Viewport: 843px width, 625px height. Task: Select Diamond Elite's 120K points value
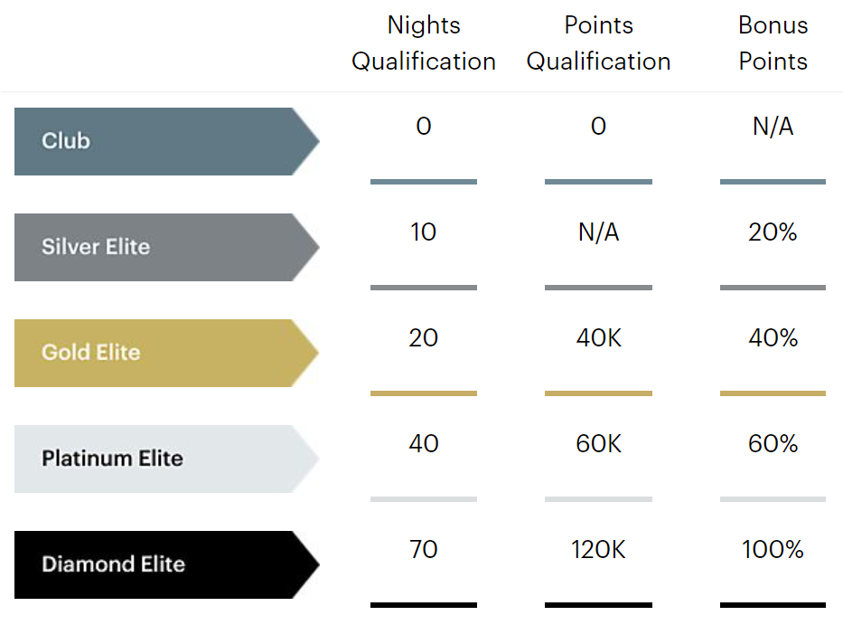coord(598,550)
